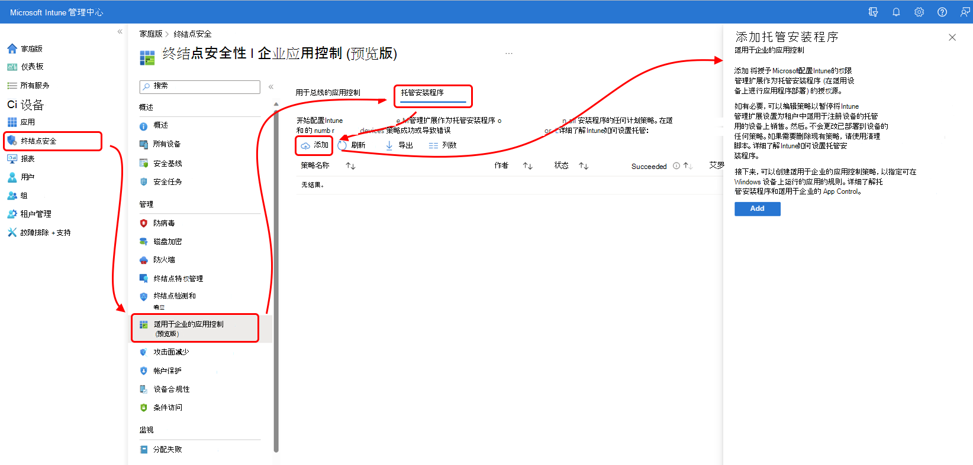Open the settings gear in the header
Viewport: 973px width, 465px height.
pyautogui.click(x=919, y=12)
